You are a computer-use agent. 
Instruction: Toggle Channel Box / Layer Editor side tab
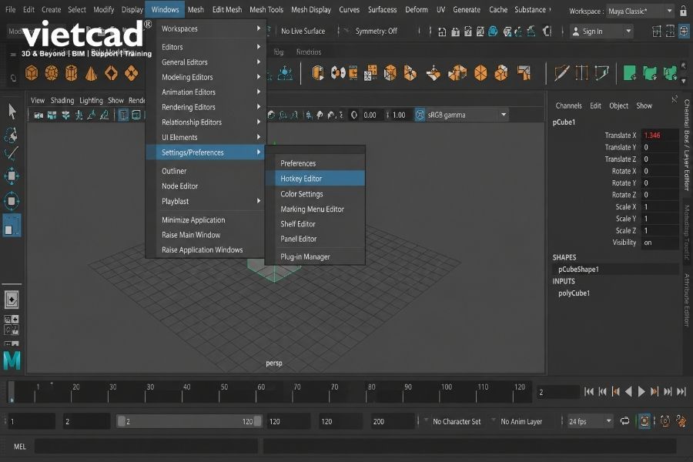pyautogui.click(x=686, y=145)
